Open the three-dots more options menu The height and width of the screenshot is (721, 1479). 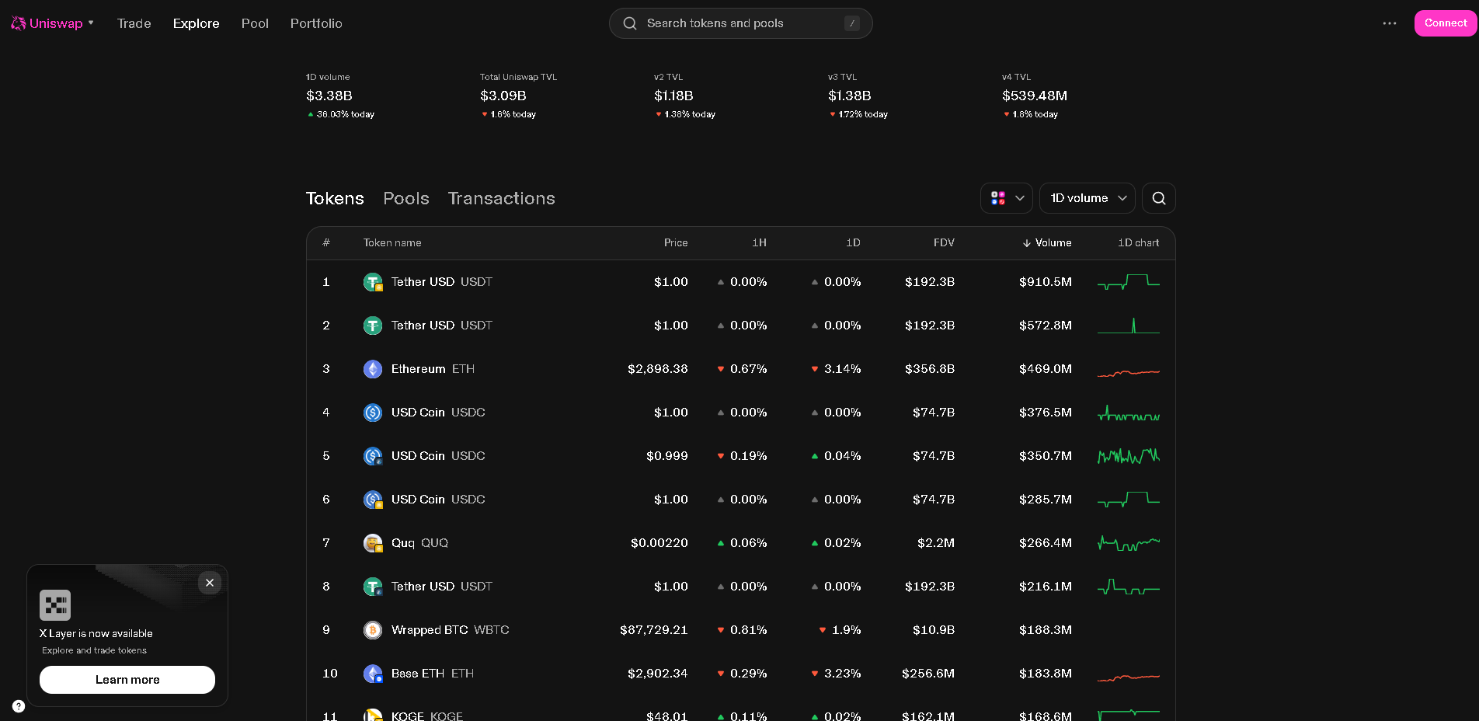(1390, 23)
